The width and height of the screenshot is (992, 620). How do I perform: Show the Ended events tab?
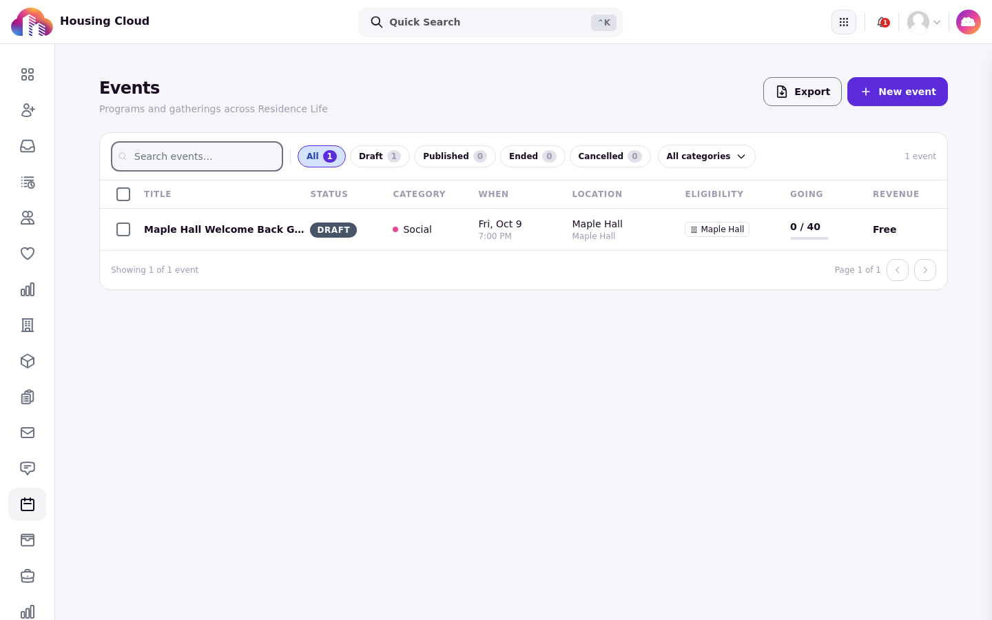(533, 156)
